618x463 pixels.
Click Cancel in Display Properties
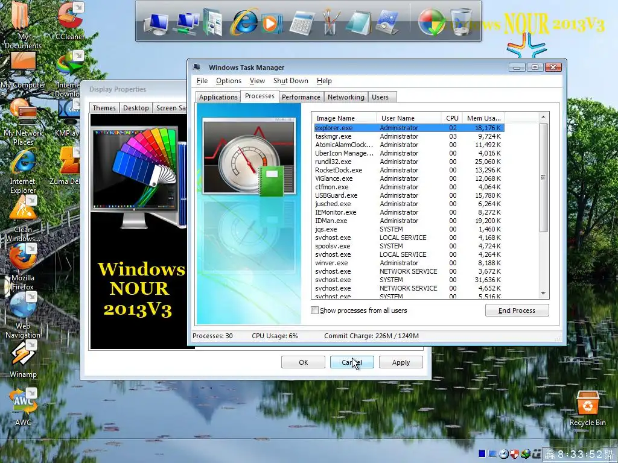352,362
